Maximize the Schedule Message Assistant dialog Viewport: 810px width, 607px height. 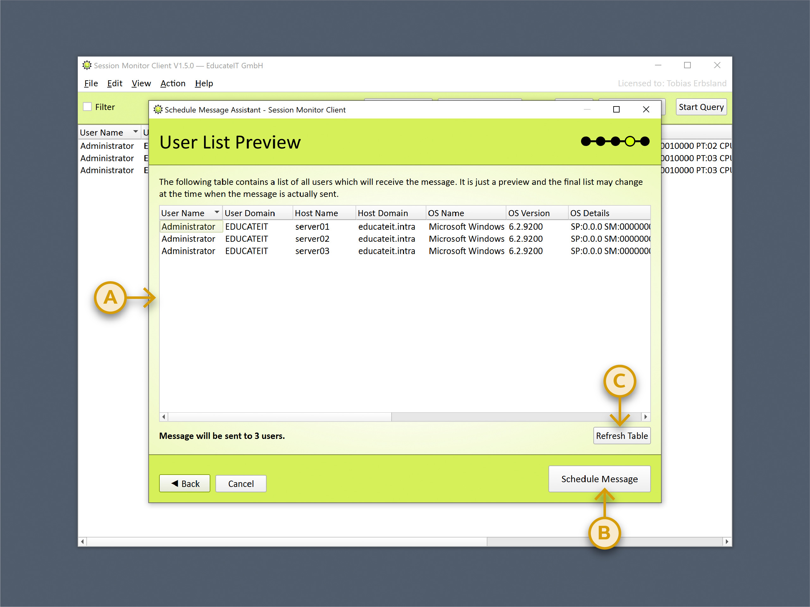coord(616,109)
